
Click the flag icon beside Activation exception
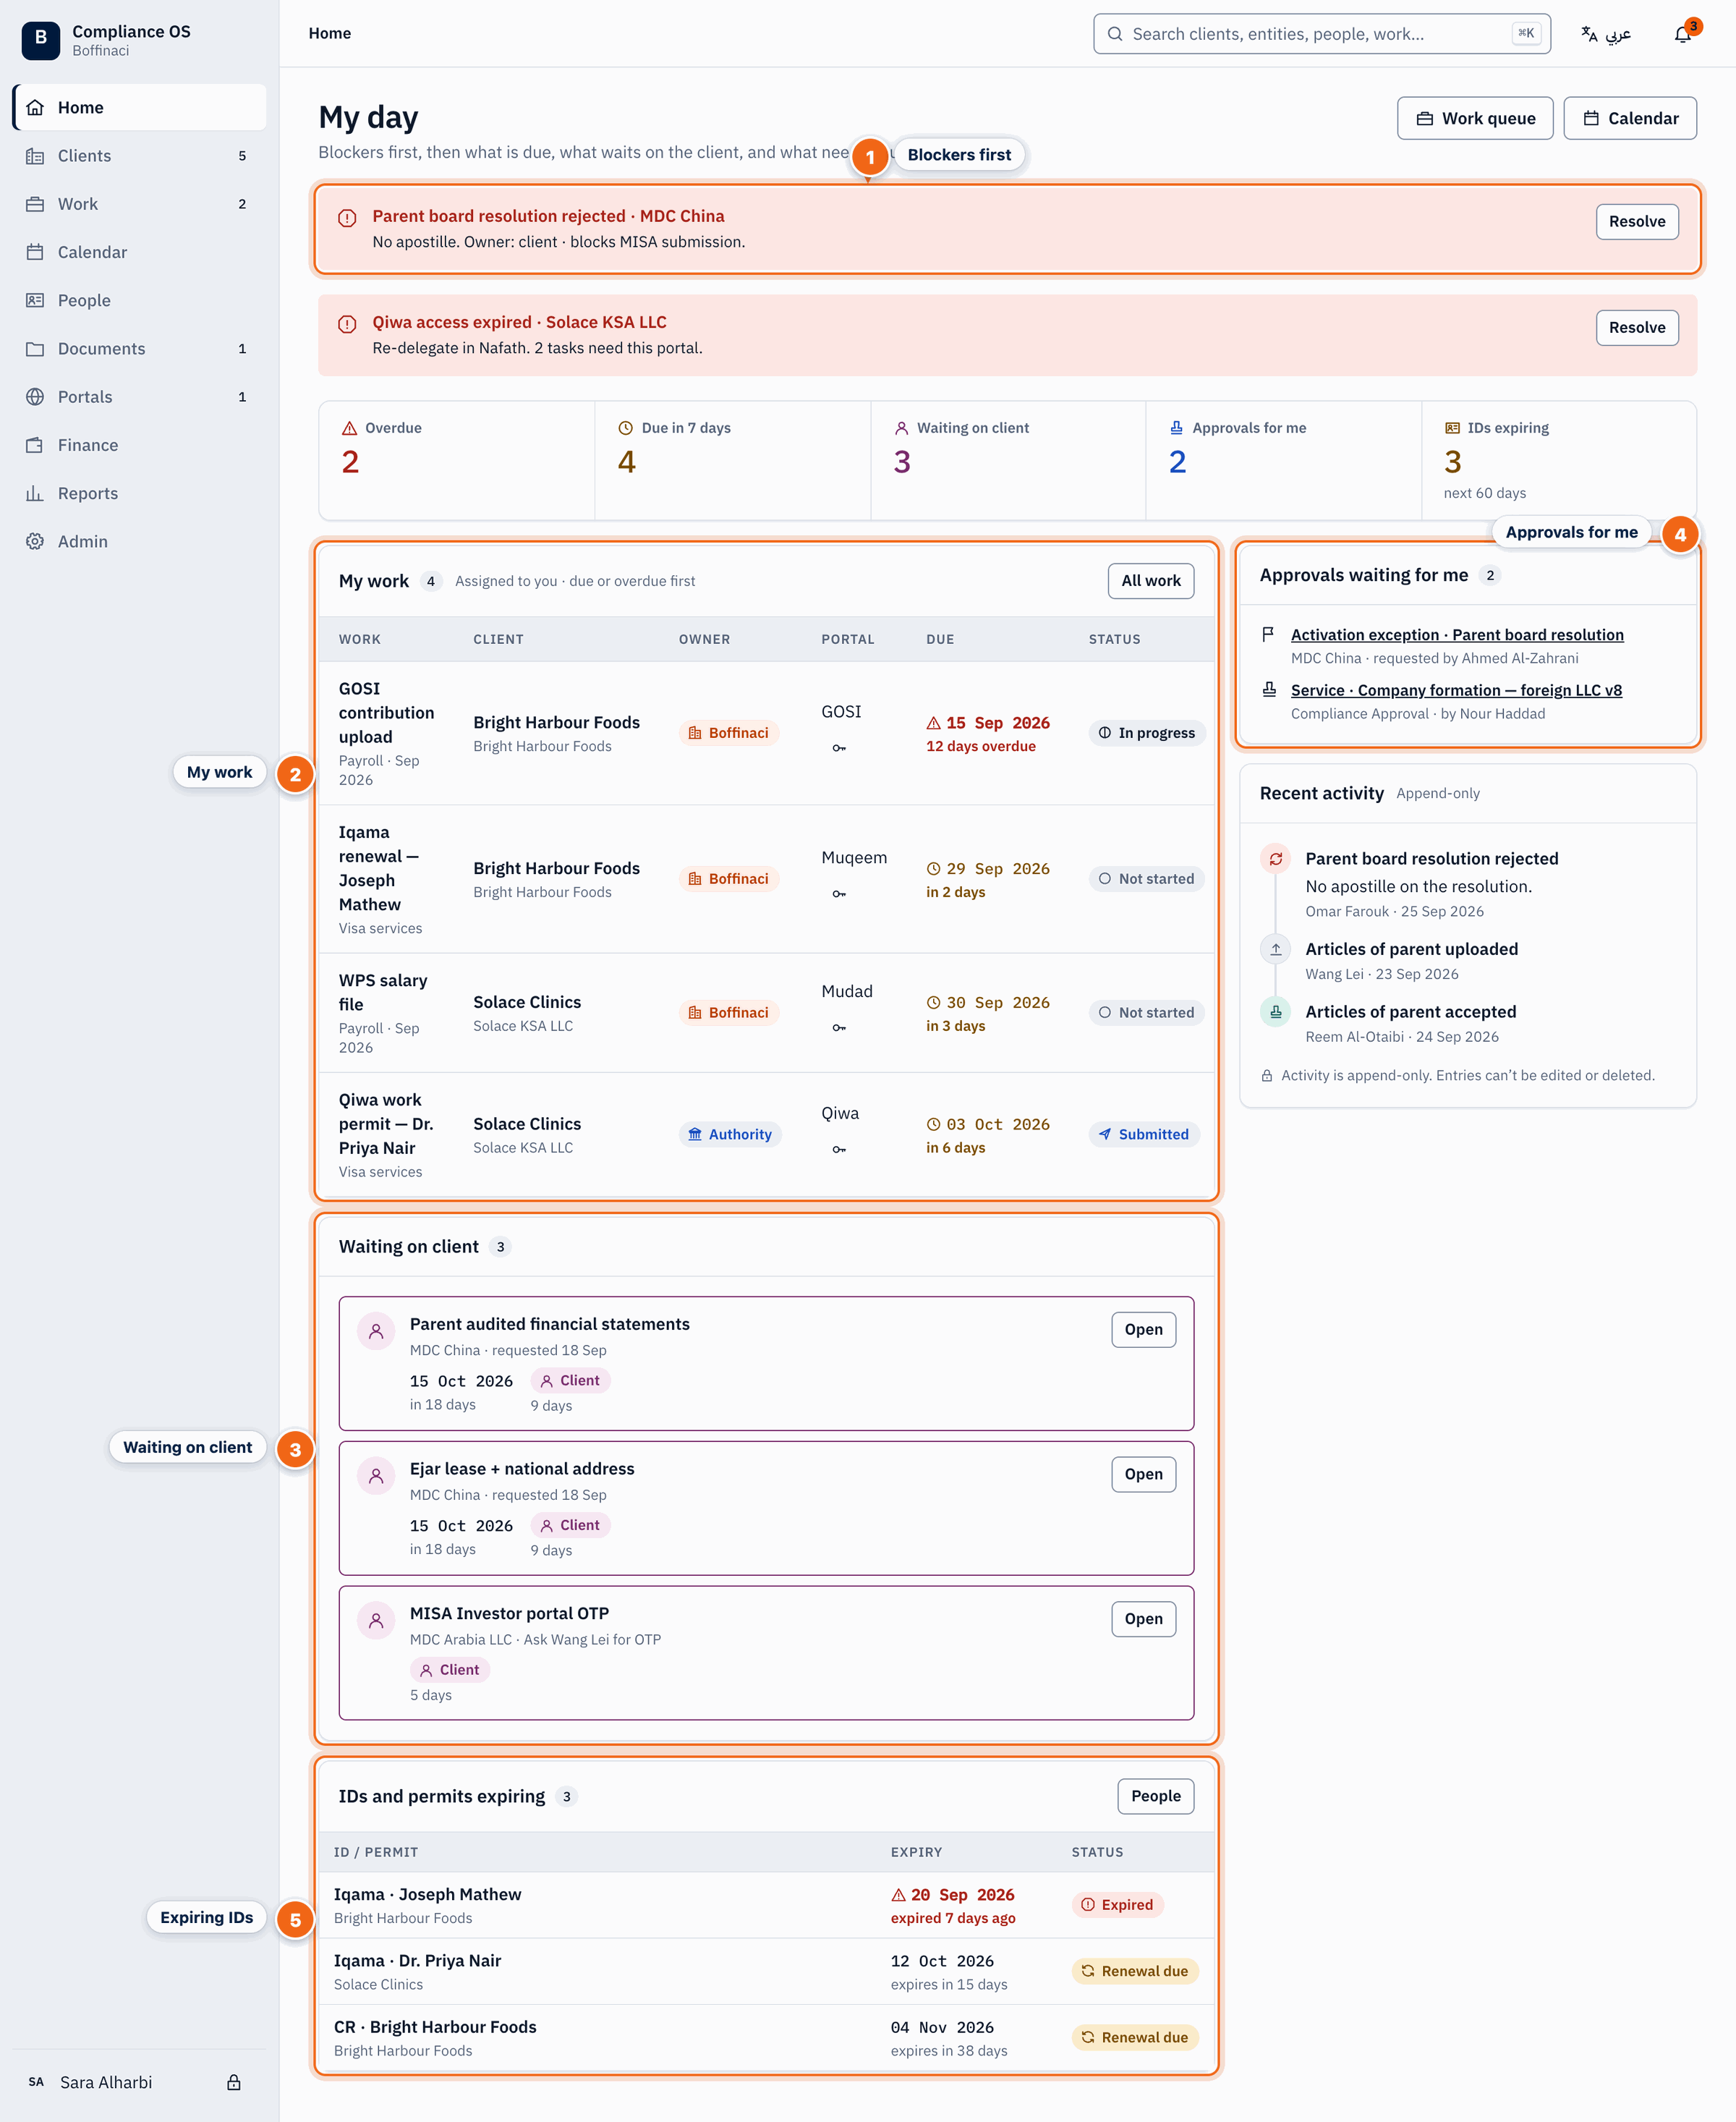[1268, 634]
